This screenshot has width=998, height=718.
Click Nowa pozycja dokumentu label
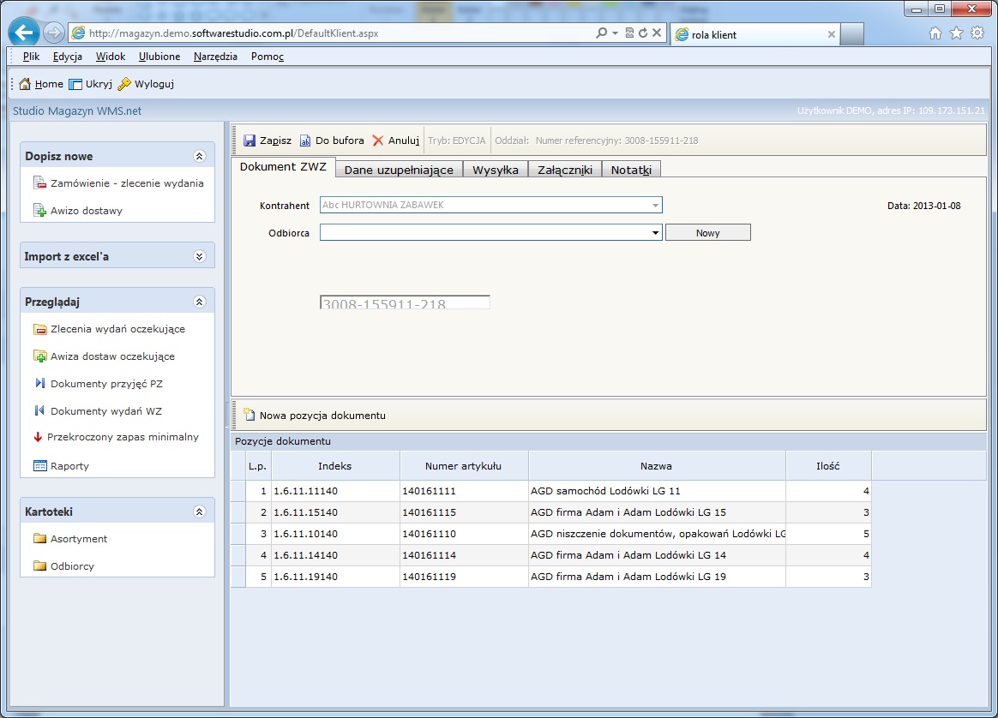(x=322, y=416)
